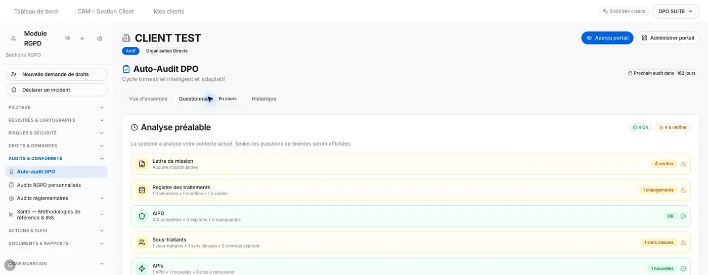Open Audits RGPD personnalisés
This screenshot has height=275, width=708.
click(x=56, y=185)
